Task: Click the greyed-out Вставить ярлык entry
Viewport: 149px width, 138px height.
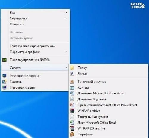Action: click(x=35, y=38)
